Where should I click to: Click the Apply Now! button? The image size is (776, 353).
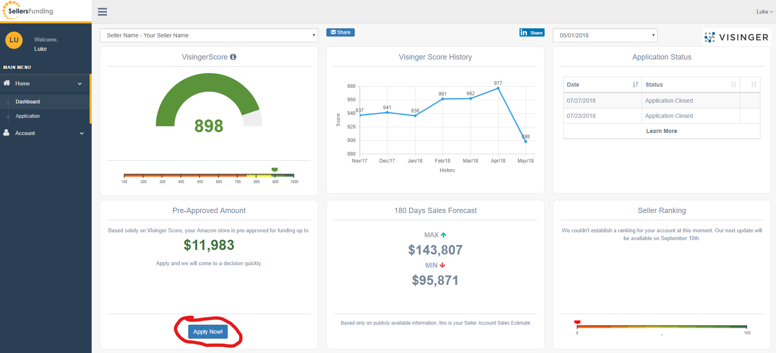click(208, 332)
